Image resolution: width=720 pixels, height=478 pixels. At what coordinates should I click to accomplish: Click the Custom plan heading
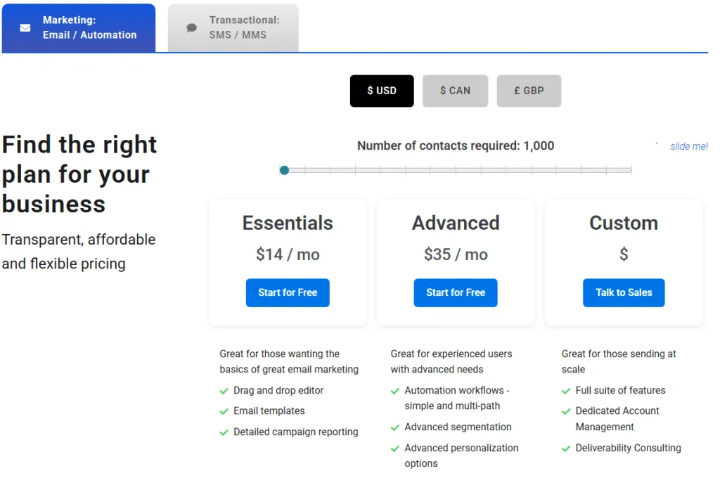pyautogui.click(x=624, y=223)
